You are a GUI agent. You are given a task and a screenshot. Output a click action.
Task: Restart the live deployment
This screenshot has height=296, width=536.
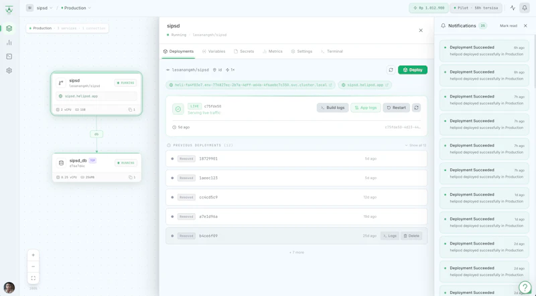pos(396,108)
